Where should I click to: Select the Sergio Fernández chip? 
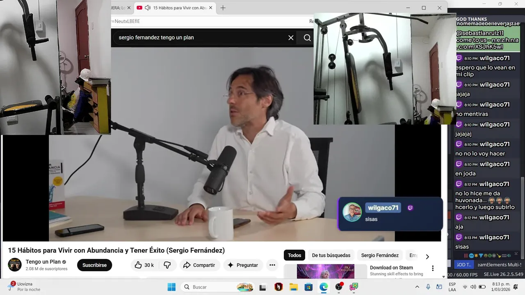[380, 255]
